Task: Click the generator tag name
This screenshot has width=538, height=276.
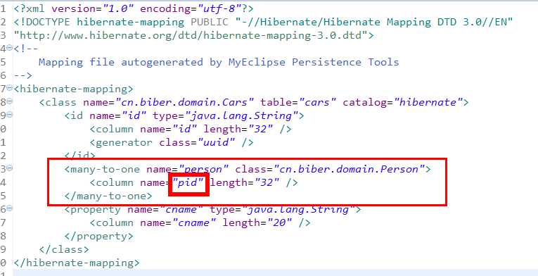Action: coord(124,143)
